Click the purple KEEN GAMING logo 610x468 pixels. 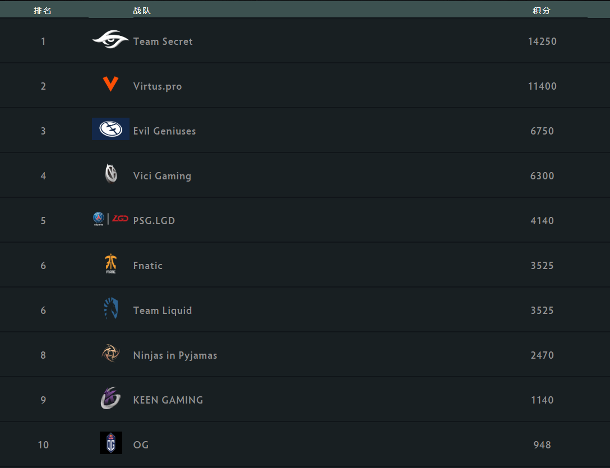(x=110, y=398)
